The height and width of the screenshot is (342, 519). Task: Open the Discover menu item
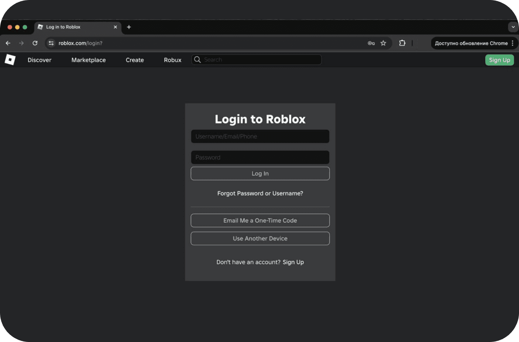coord(39,60)
